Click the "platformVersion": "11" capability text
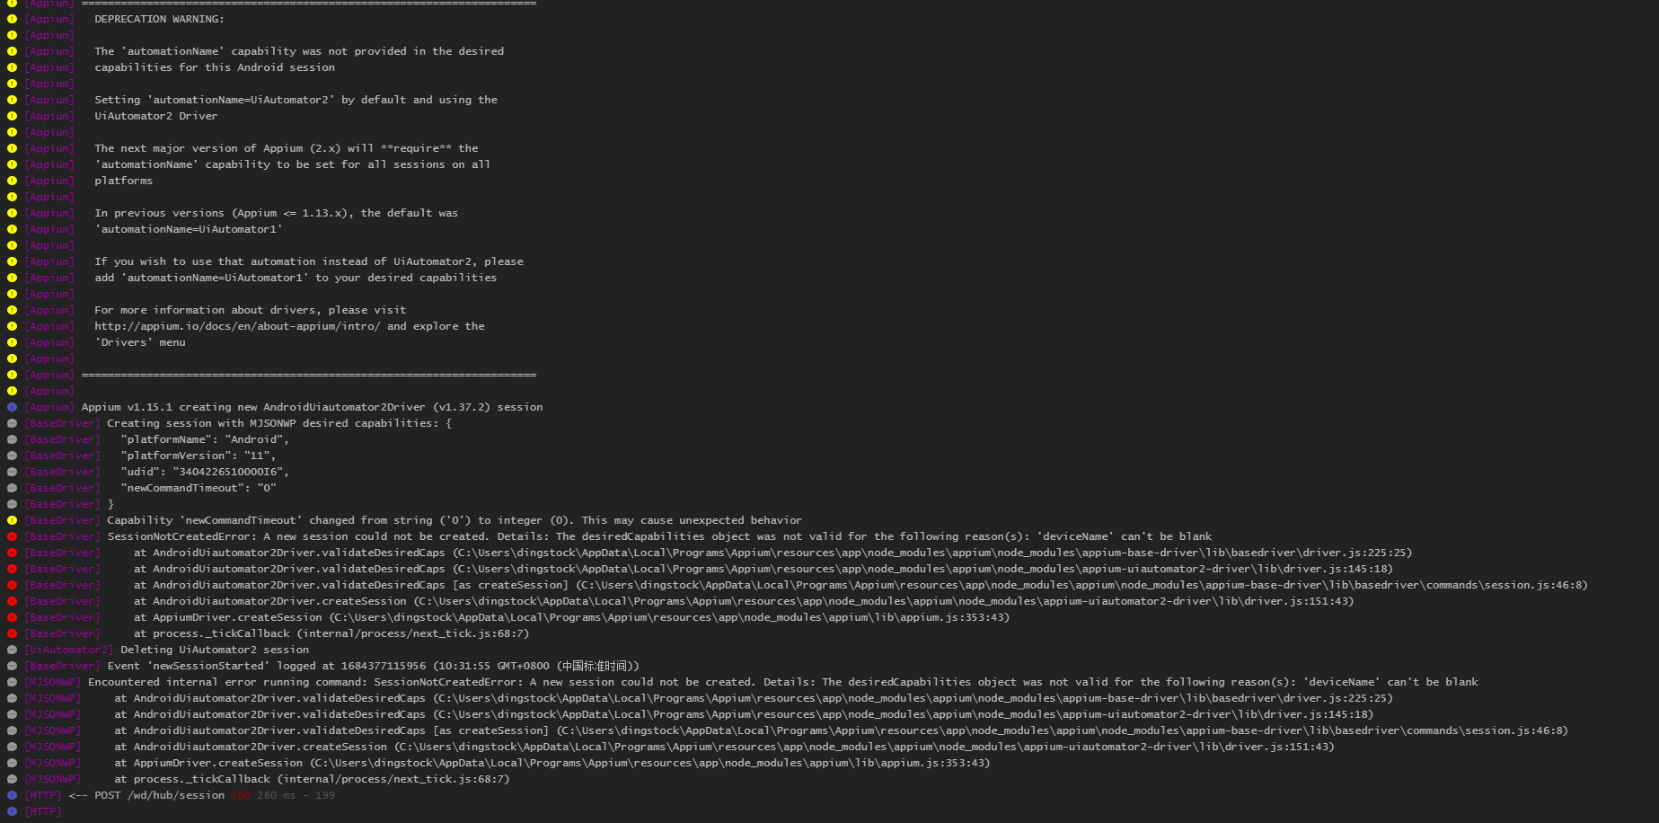Viewport: 1659px width, 823px height. pos(199,456)
